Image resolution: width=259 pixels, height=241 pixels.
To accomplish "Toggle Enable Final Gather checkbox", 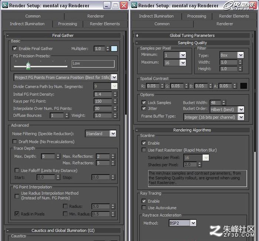I will [x=15, y=48].
